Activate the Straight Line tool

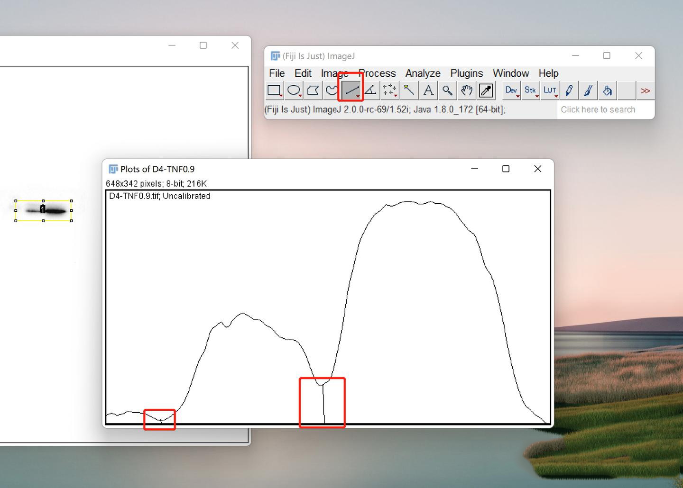pyautogui.click(x=351, y=90)
